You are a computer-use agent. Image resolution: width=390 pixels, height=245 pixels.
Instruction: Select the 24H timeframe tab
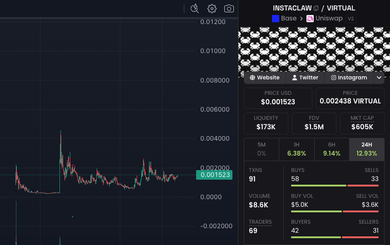pyautogui.click(x=367, y=149)
